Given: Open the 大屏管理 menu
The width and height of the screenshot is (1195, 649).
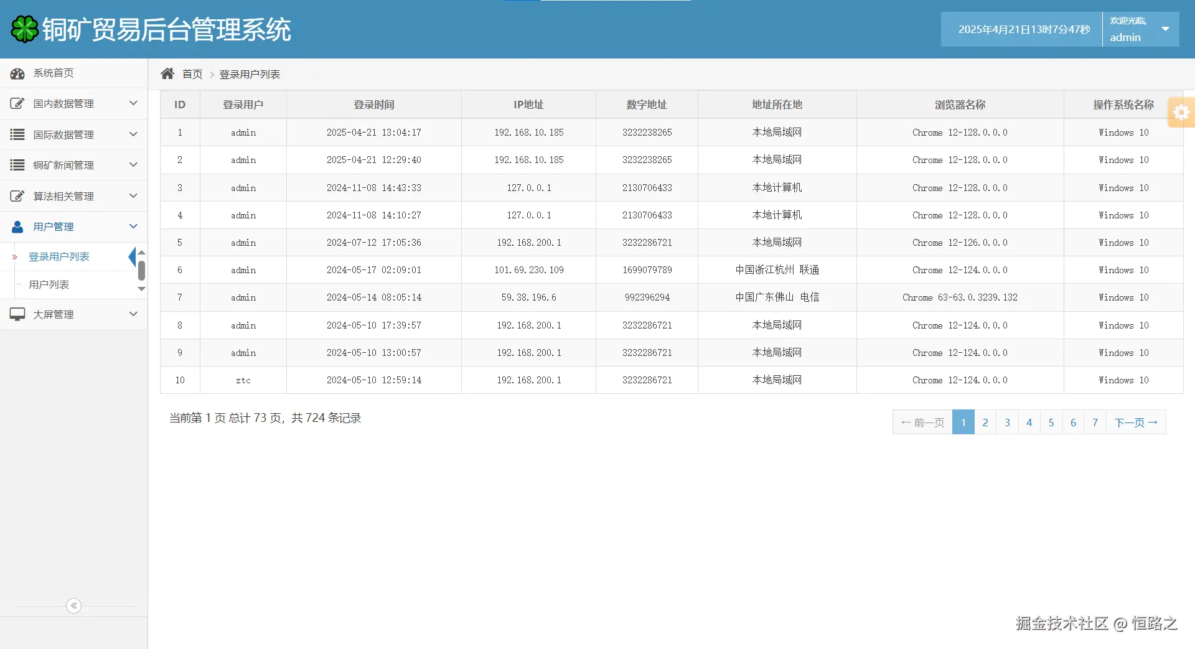Looking at the screenshot, I should click(x=73, y=314).
